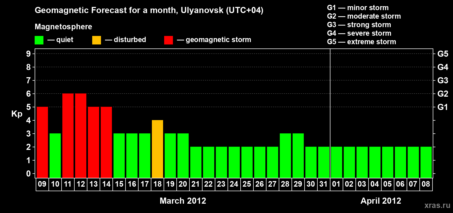The height and width of the screenshot is (213, 453).
Task: Click date label 25 on the axis
Action: coord(247,184)
